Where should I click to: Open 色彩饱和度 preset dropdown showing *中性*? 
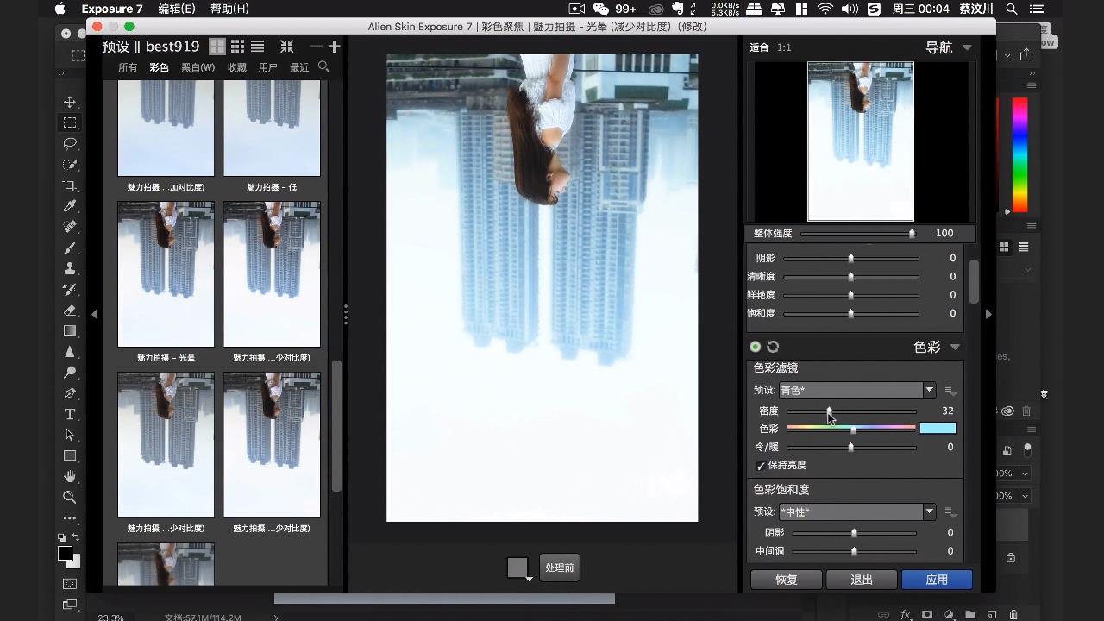(857, 511)
